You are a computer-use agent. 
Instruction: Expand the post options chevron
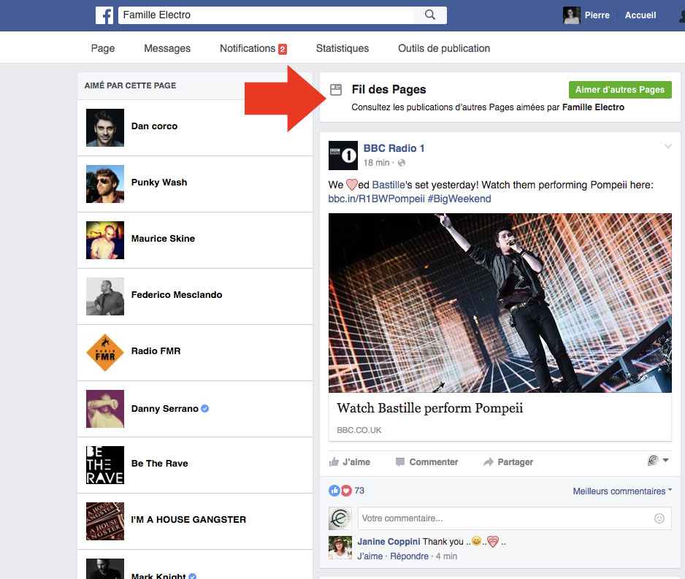point(668,146)
